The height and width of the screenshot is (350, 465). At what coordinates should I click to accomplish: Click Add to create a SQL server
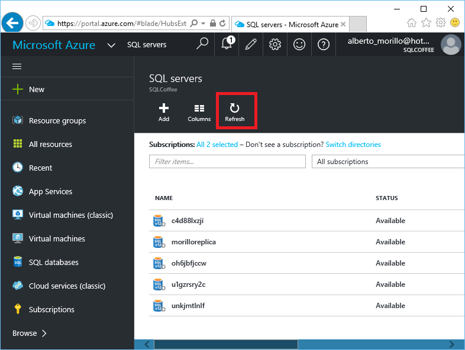164,112
